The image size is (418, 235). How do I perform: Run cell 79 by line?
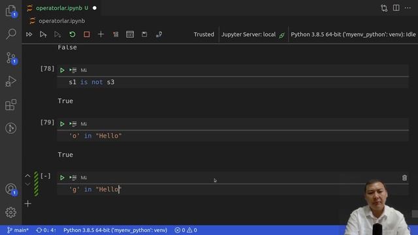73,124
